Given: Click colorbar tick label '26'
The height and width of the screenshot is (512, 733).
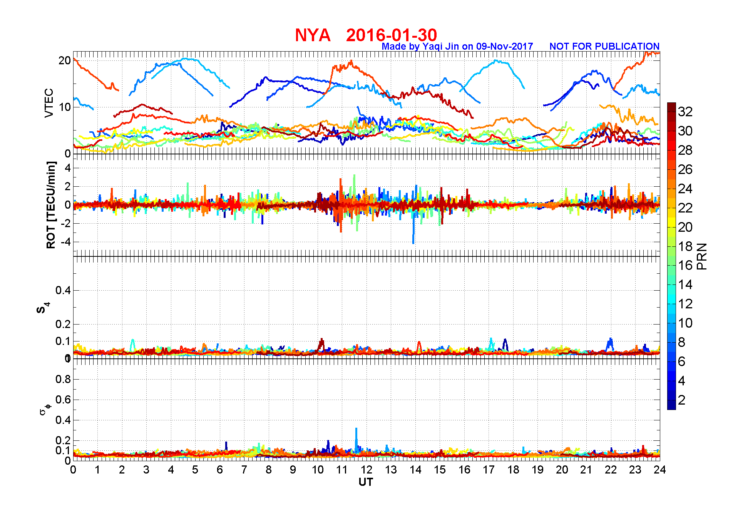Looking at the screenshot, I should (x=685, y=169).
